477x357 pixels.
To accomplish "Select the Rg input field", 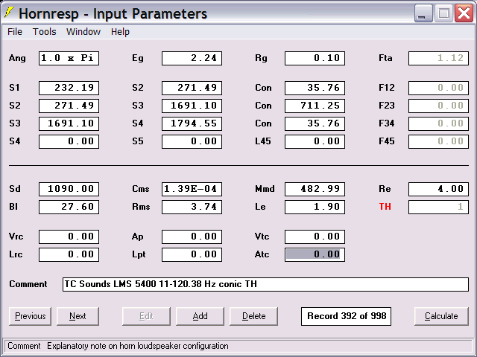I will click(315, 58).
